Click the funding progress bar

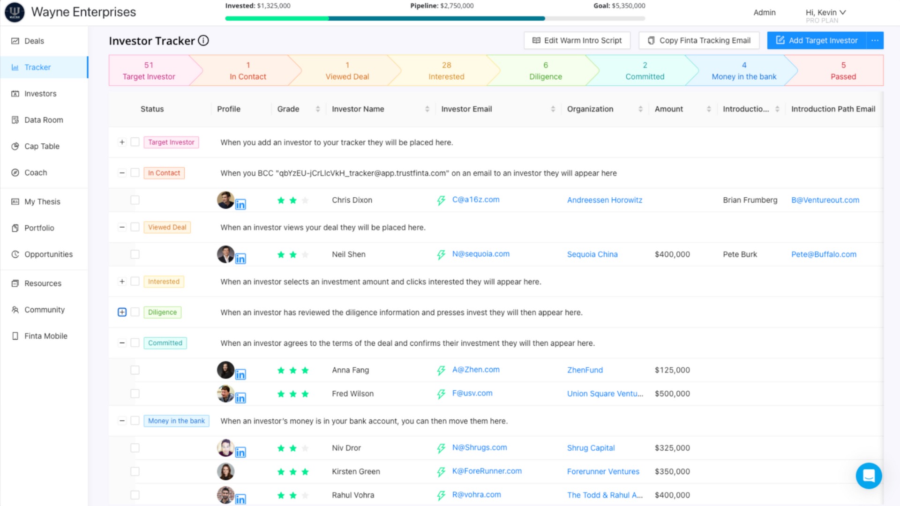tap(435, 19)
